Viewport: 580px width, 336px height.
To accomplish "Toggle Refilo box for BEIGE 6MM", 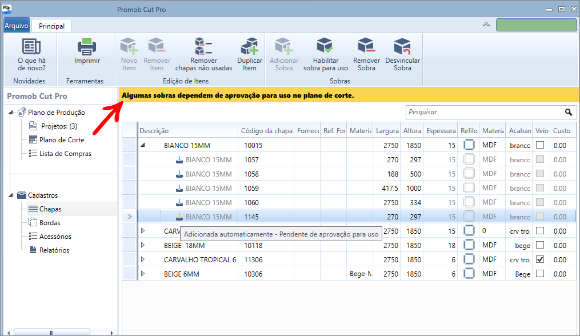I will click(469, 274).
